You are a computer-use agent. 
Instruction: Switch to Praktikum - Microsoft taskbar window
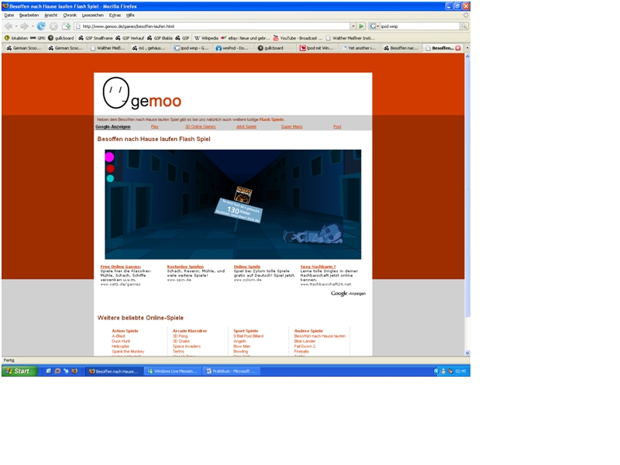click(x=231, y=371)
